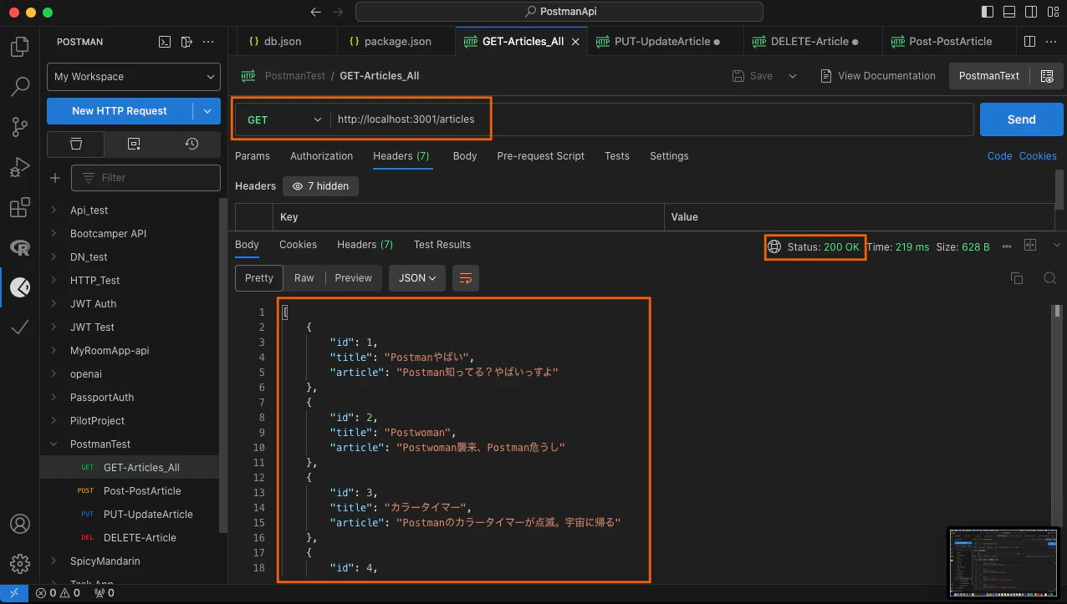This screenshot has width=1067, height=604.
Task: Focus the request URL field
Action: (651, 119)
